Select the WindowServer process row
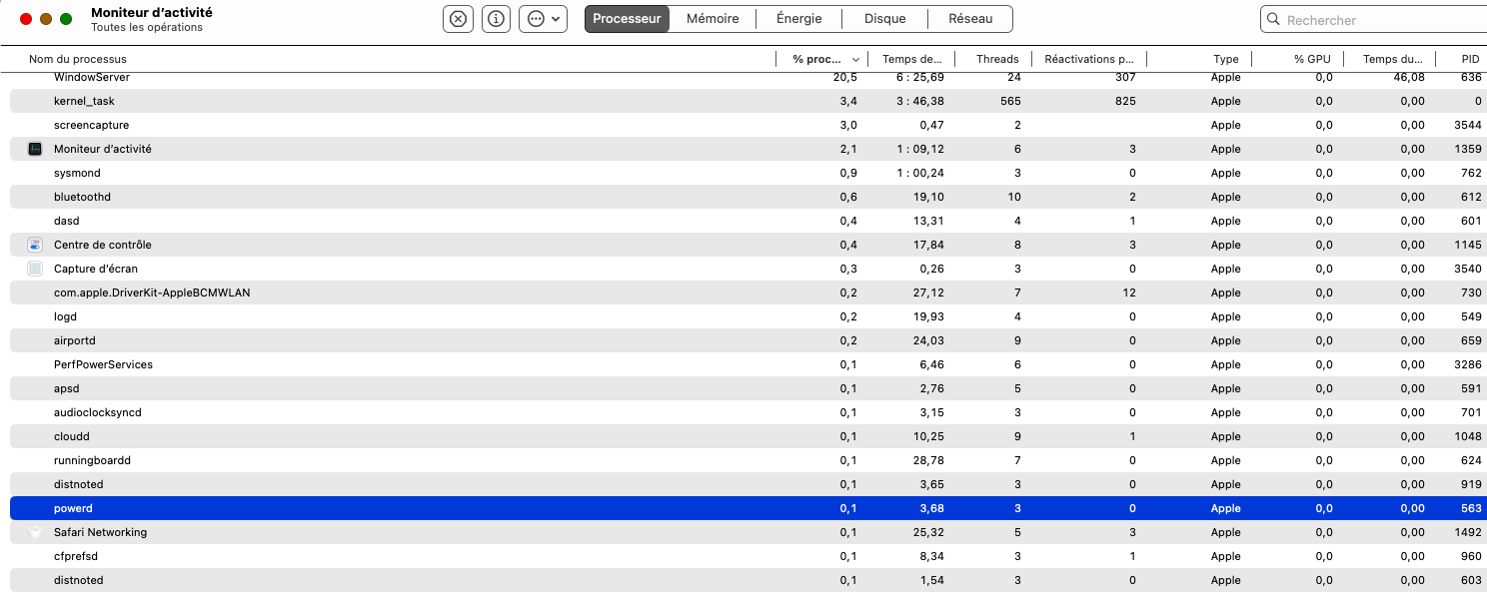The image size is (1487, 592). [x=747, y=77]
